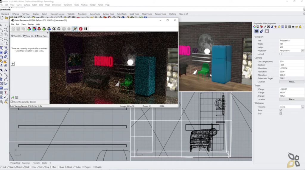Click the camera Location Place button
305x170 pixels.
point(292,82)
